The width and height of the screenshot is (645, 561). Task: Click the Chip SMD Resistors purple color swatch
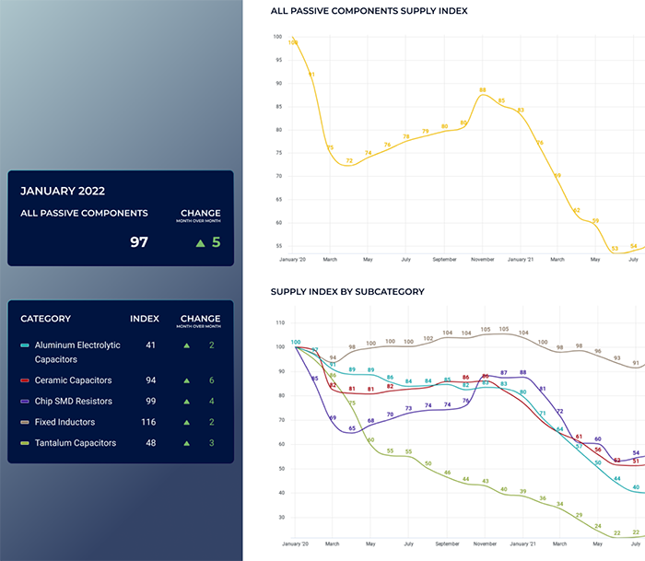(25, 402)
